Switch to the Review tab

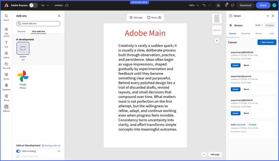tap(259, 34)
